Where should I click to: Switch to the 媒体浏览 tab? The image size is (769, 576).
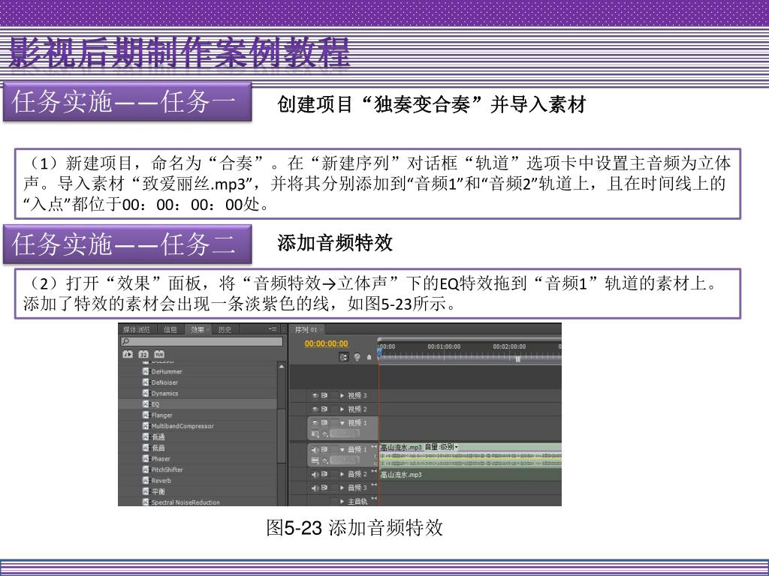pyautogui.click(x=136, y=330)
